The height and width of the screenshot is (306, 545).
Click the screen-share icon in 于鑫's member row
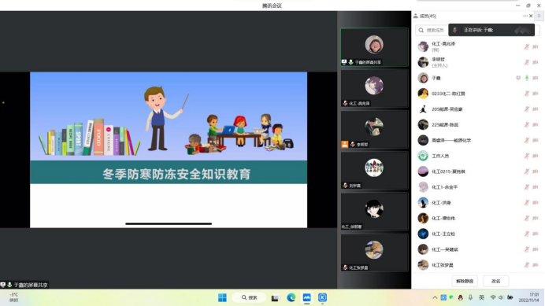(518, 78)
